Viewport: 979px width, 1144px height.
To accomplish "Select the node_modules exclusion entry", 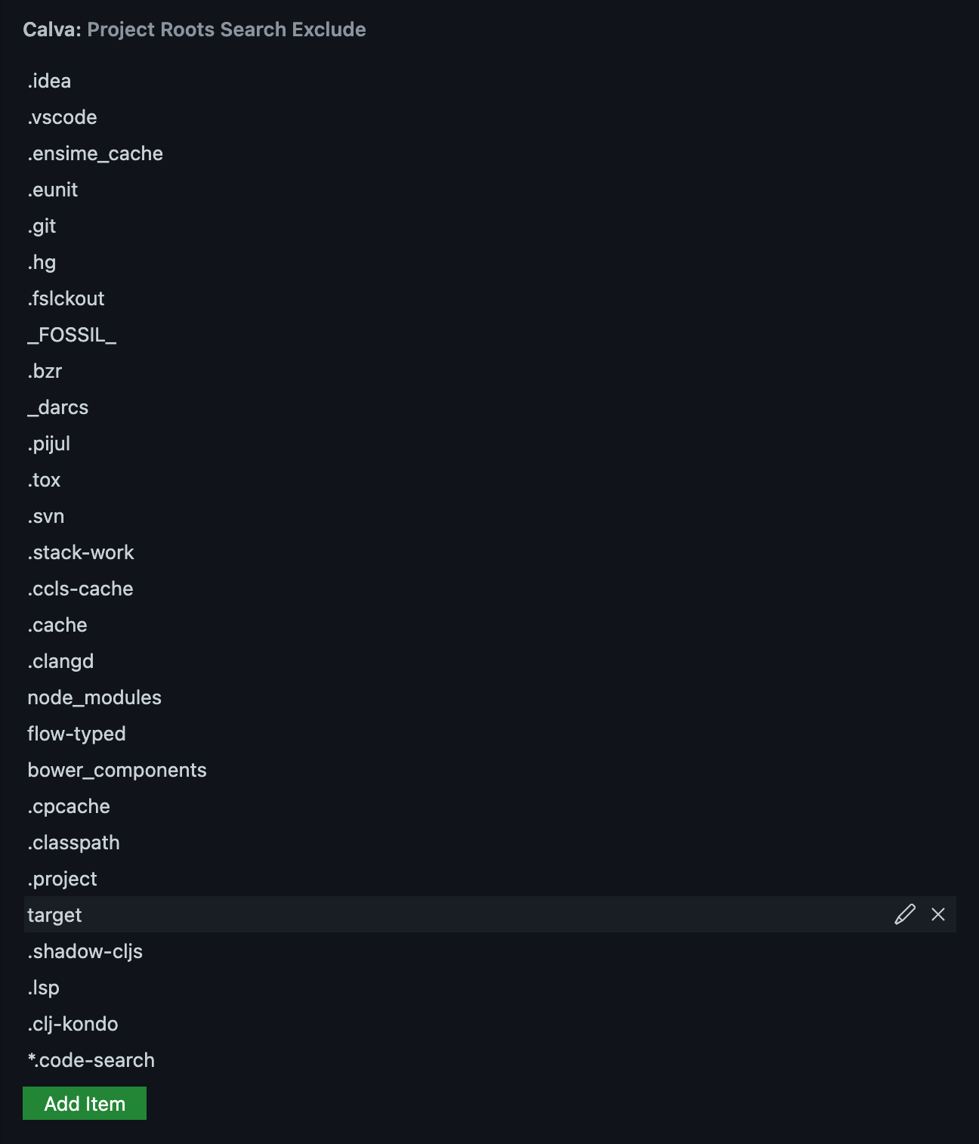I will (x=94, y=697).
